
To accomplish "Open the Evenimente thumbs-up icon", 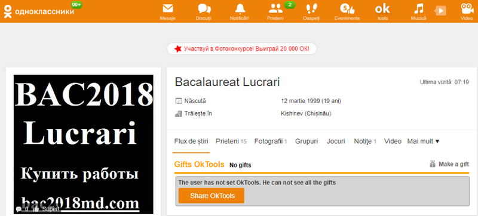I will (x=347, y=8).
